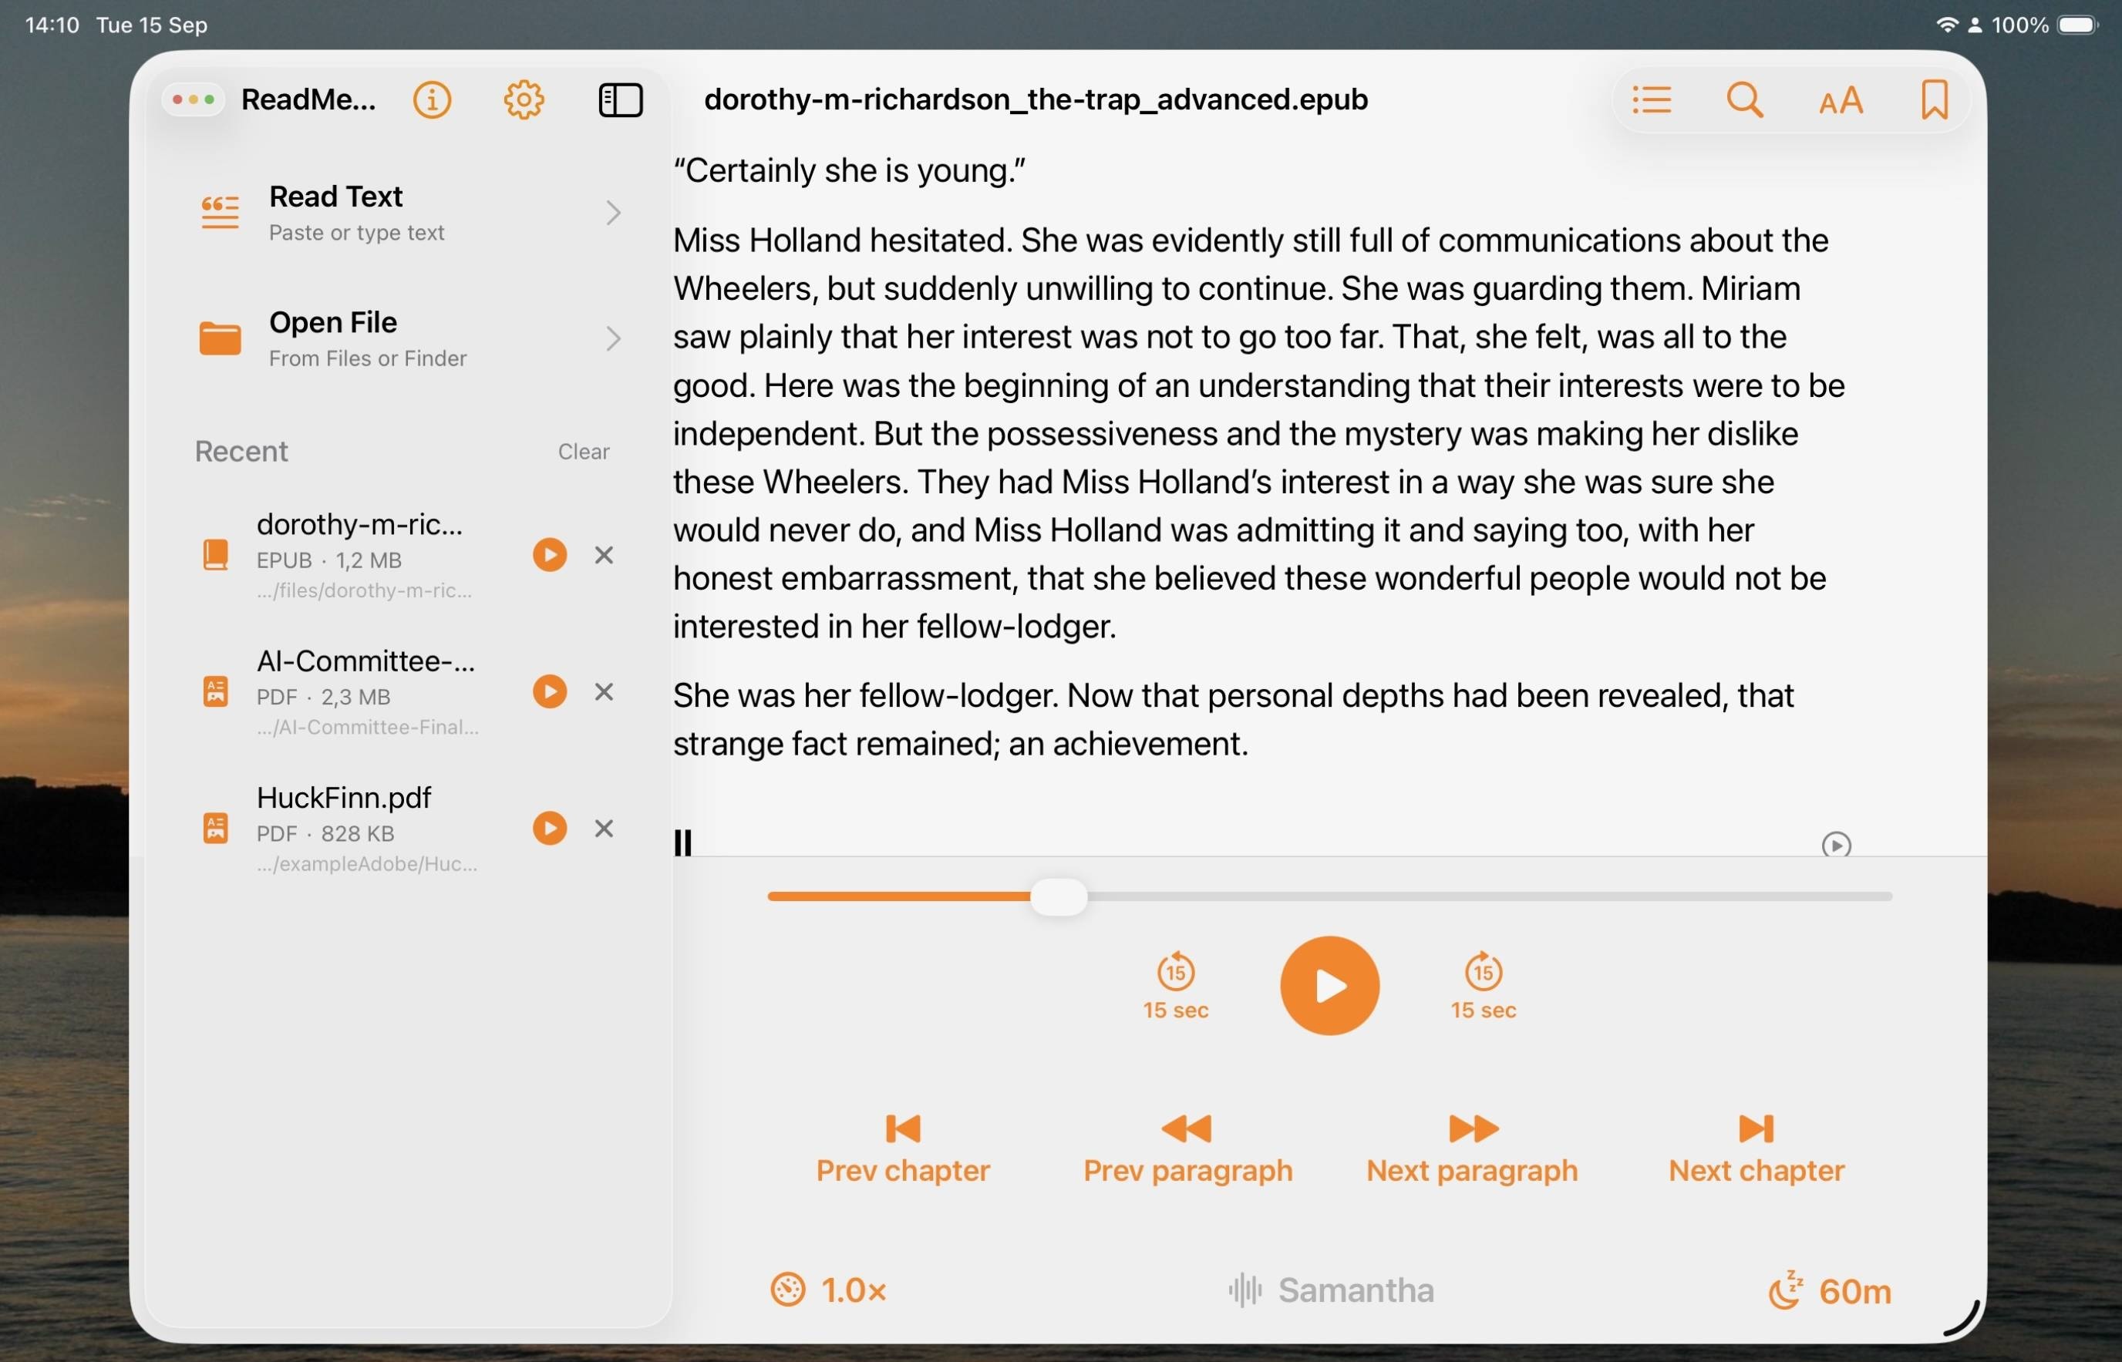2122x1362 pixels.
Task: Open the Wi-Fi status icon
Action: 1946,25
